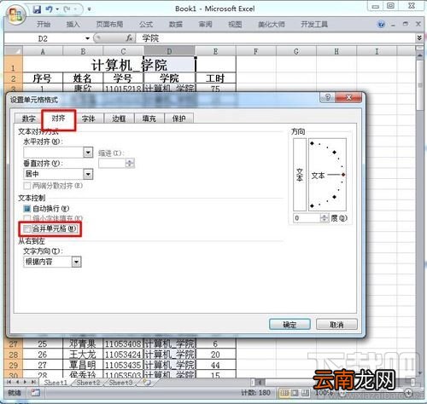
Task: Select column F header
Action: [255, 51]
